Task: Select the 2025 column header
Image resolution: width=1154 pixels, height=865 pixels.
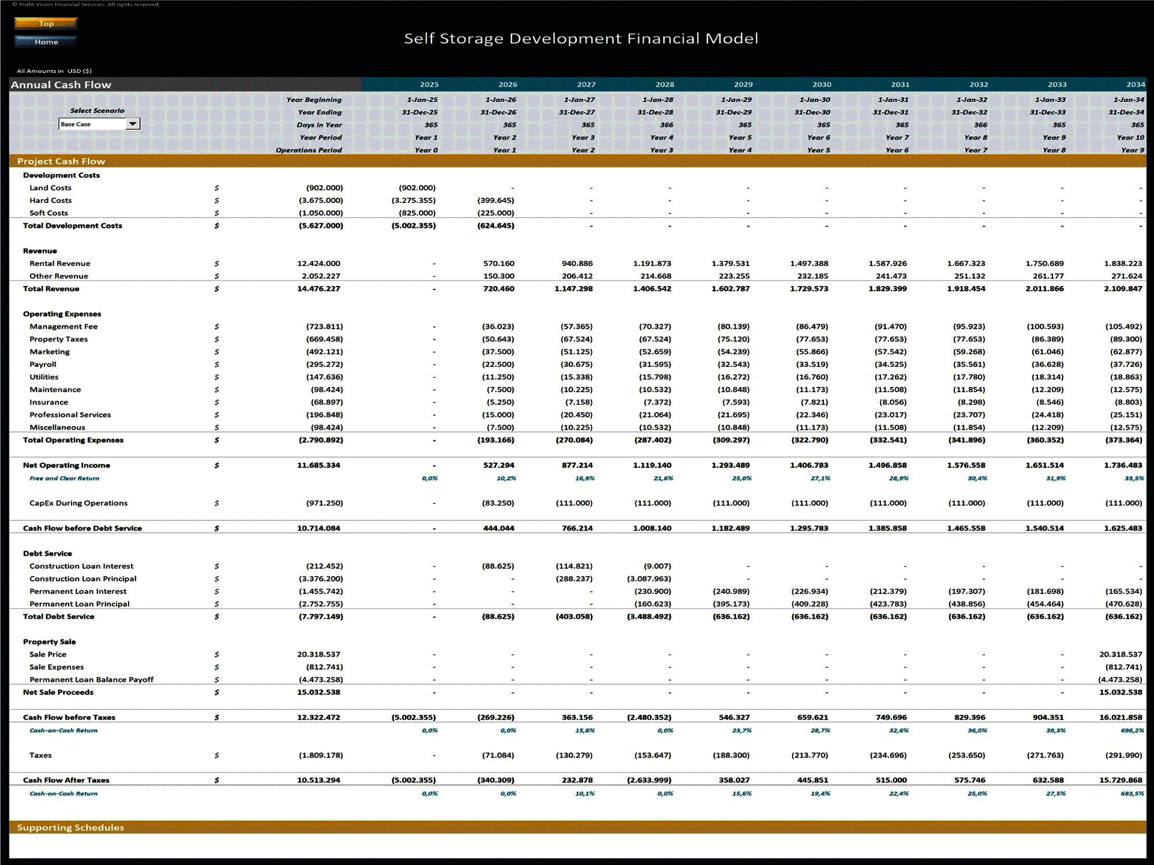Action: click(x=430, y=84)
